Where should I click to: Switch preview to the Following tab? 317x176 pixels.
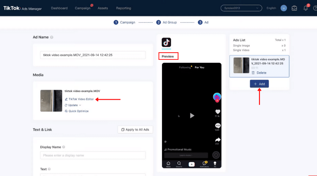tap(185, 67)
